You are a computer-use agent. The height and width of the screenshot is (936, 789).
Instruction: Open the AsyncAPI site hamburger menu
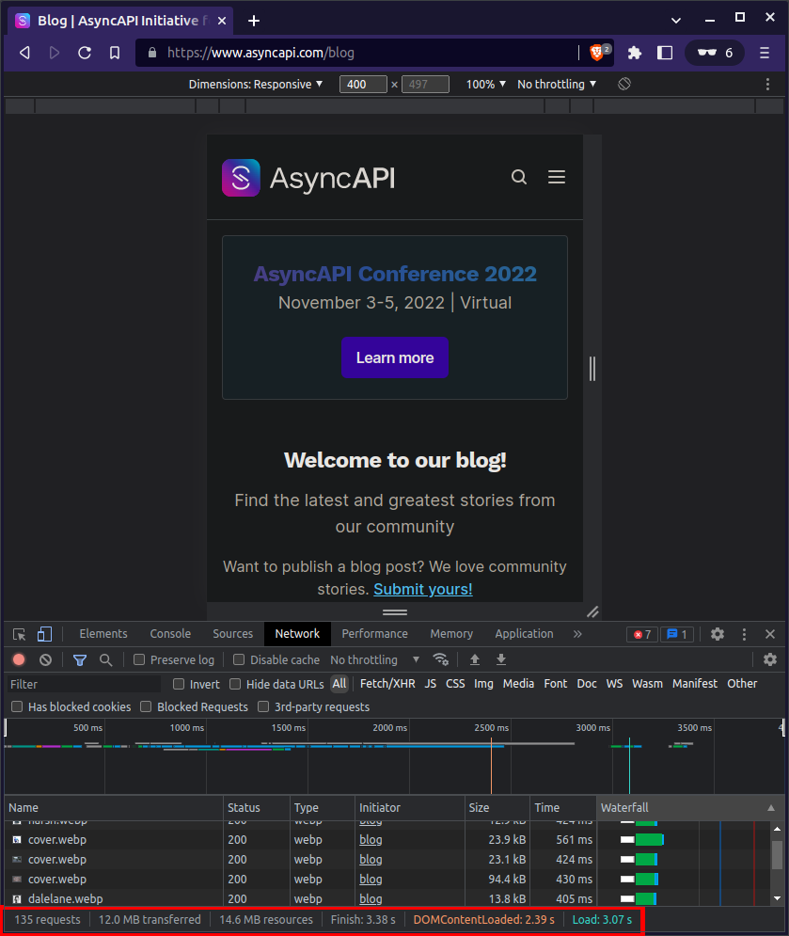tap(557, 177)
